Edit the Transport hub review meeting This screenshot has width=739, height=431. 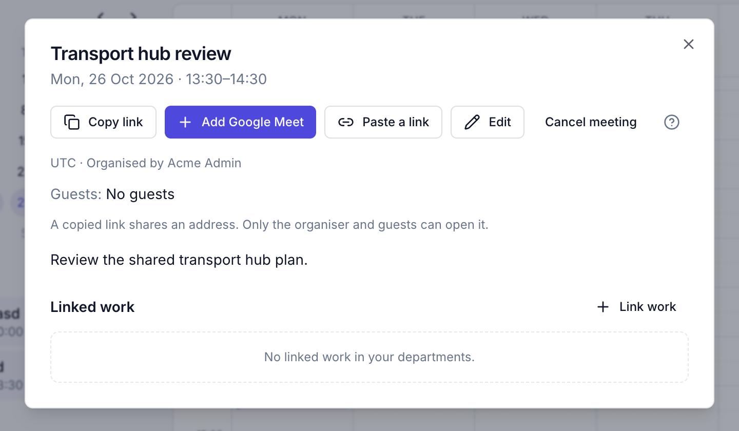[x=488, y=122]
